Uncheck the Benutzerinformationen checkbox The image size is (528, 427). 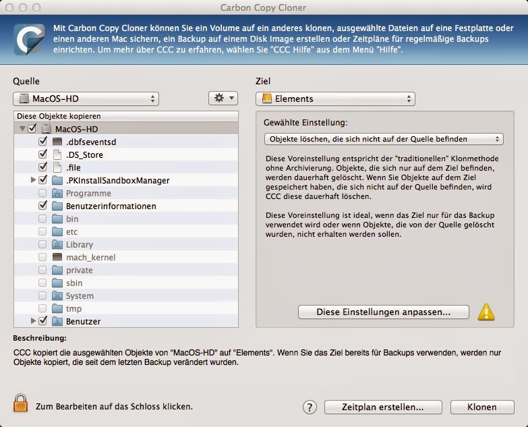click(x=42, y=206)
